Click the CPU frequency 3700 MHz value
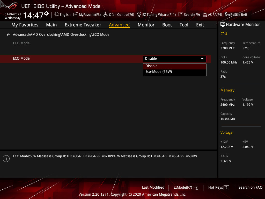This screenshot has height=199, width=265. (x=227, y=48)
